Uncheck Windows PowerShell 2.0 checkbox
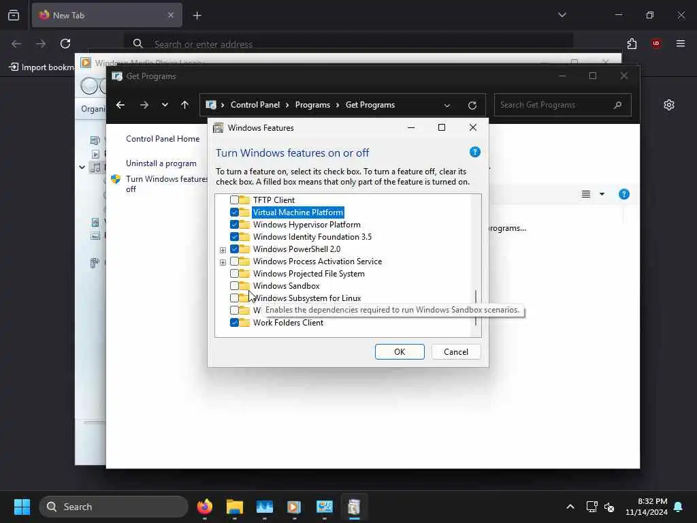This screenshot has height=523, width=697. coord(234,249)
